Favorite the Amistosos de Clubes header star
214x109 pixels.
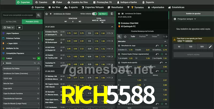click(47, 14)
